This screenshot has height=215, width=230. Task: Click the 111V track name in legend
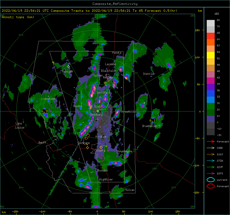(x=220, y=154)
